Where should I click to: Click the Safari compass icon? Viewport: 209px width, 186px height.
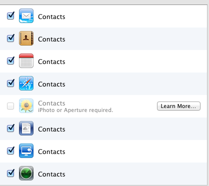coord(26,83)
